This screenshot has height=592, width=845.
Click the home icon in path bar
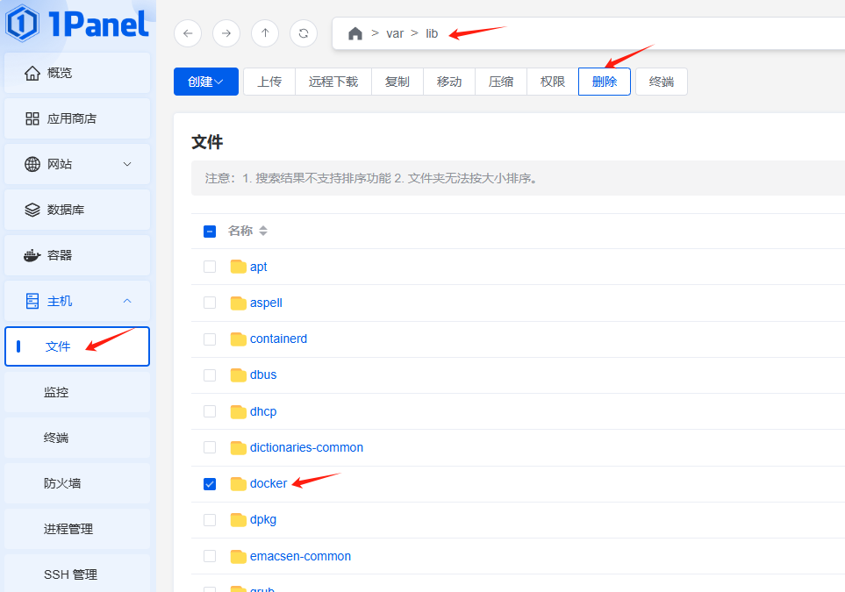(x=355, y=33)
